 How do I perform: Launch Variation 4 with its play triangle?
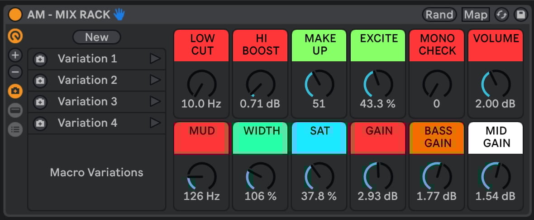click(x=155, y=123)
